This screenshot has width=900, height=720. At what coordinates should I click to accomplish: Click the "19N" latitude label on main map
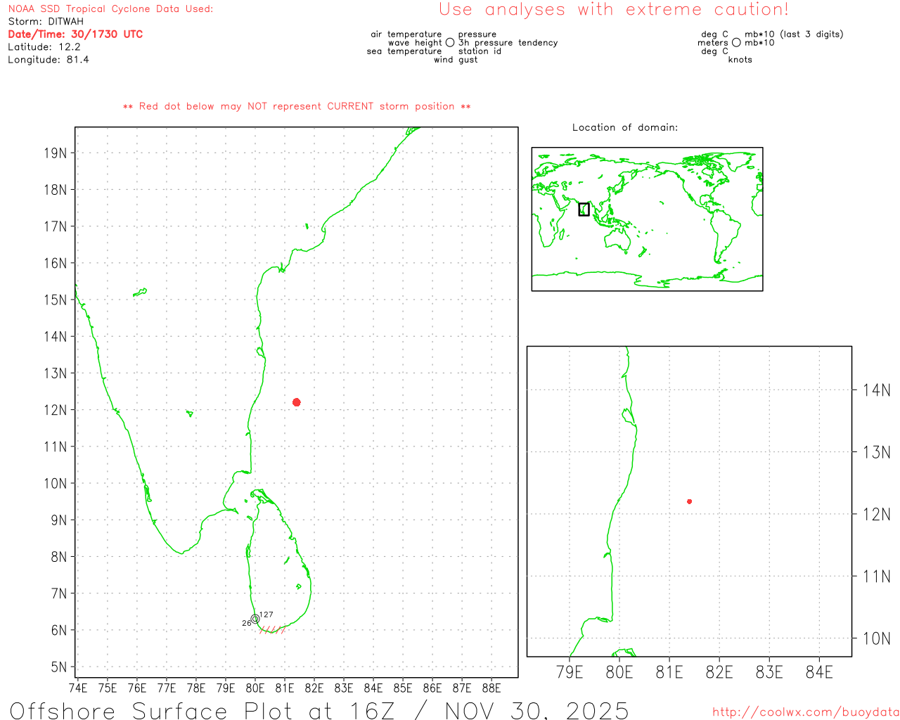tap(56, 153)
